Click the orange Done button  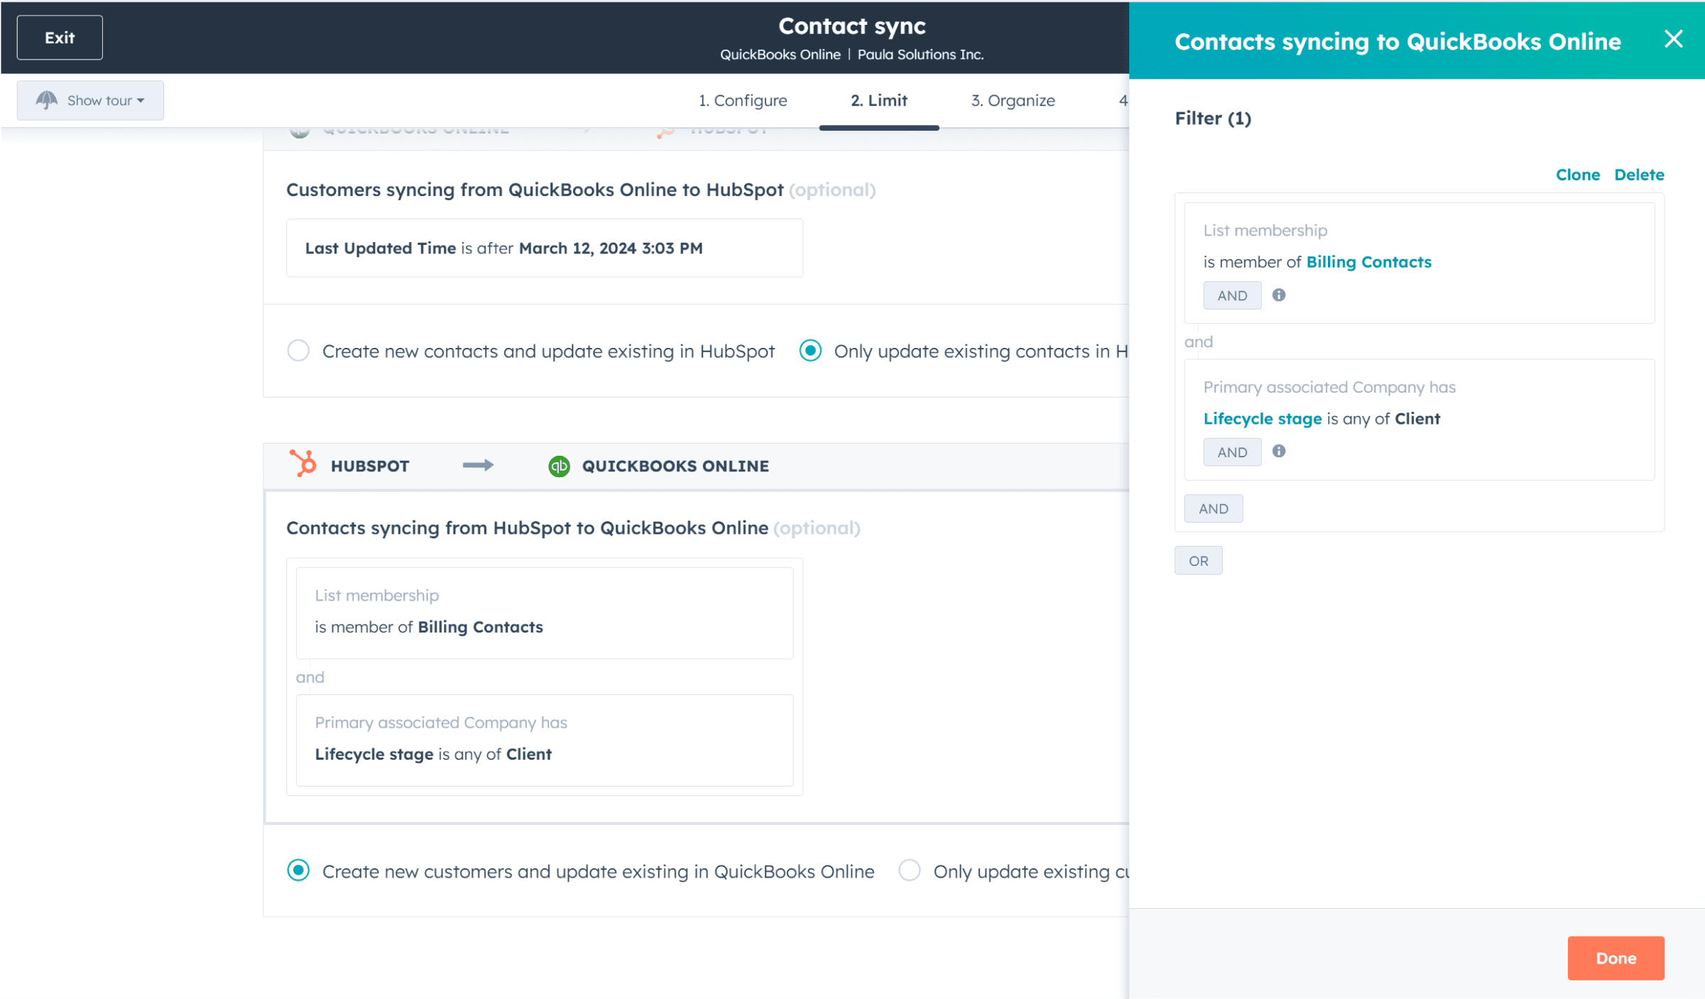click(1615, 958)
